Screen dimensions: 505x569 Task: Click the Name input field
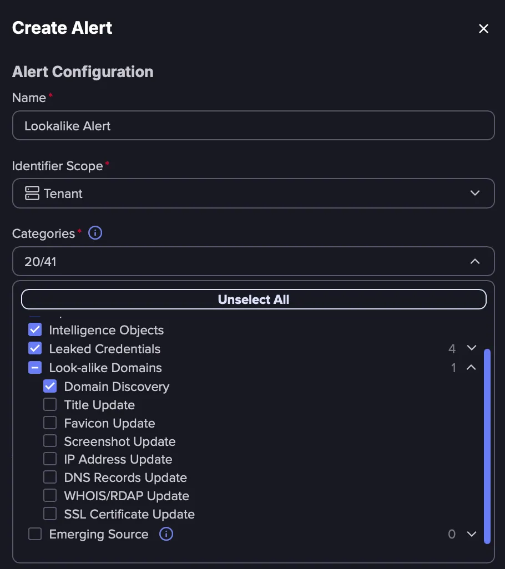(x=254, y=125)
